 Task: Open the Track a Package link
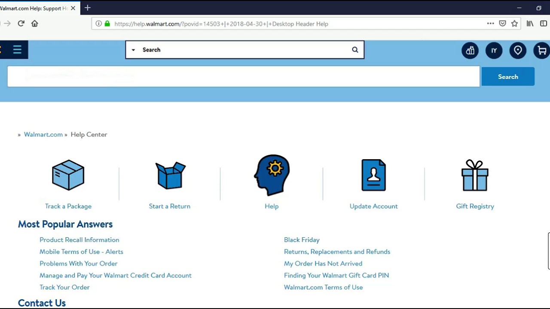click(68, 206)
